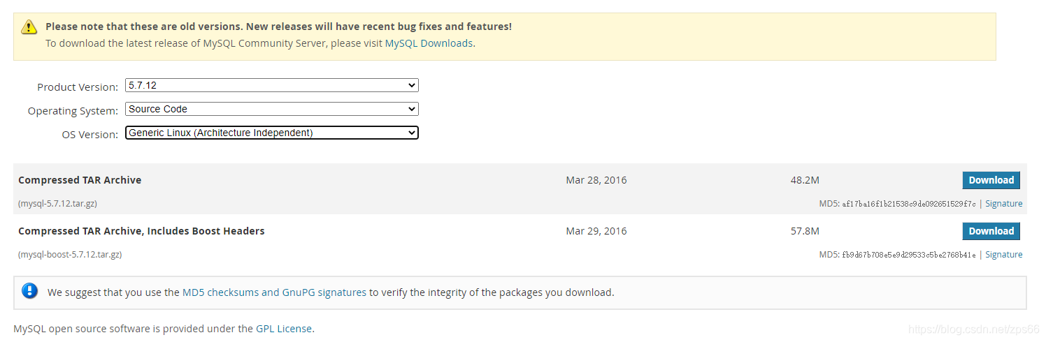Click the Includes Boost Headers archive title
Screen dimensions: 1046x342
coord(141,231)
